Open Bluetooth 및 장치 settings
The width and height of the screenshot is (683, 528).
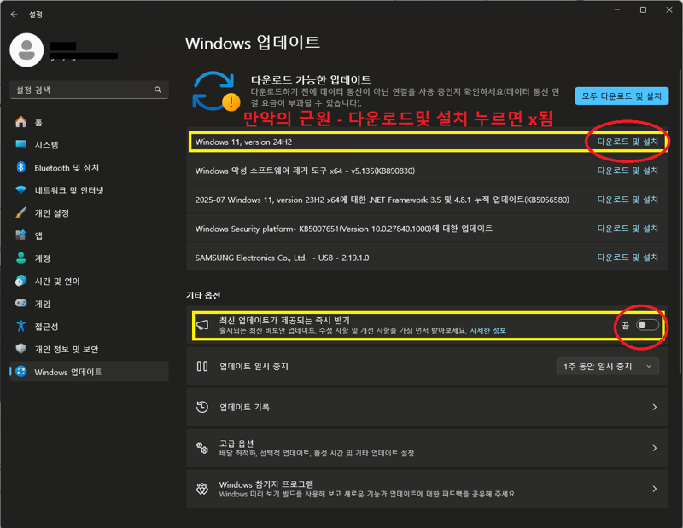tap(89, 167)
